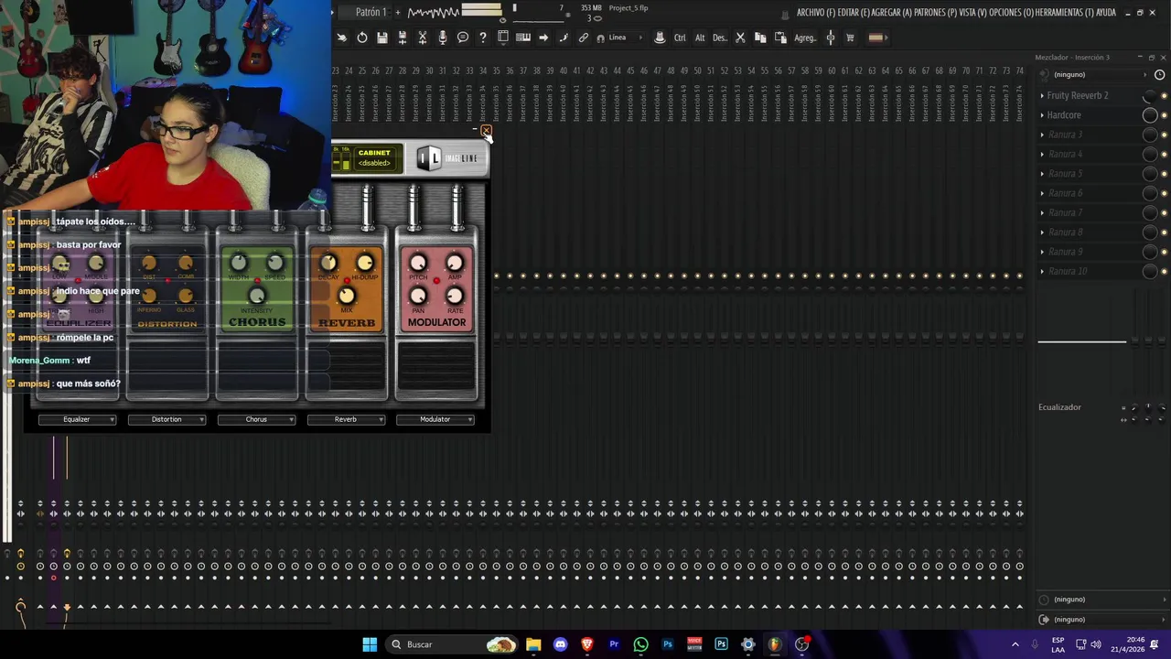1171x659 pixels.
Task: Click the paste icon in toolbar
Action: pos(780,38)
